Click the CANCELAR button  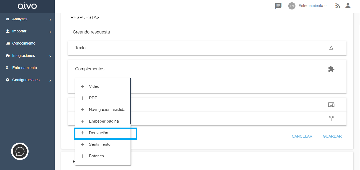302,136
